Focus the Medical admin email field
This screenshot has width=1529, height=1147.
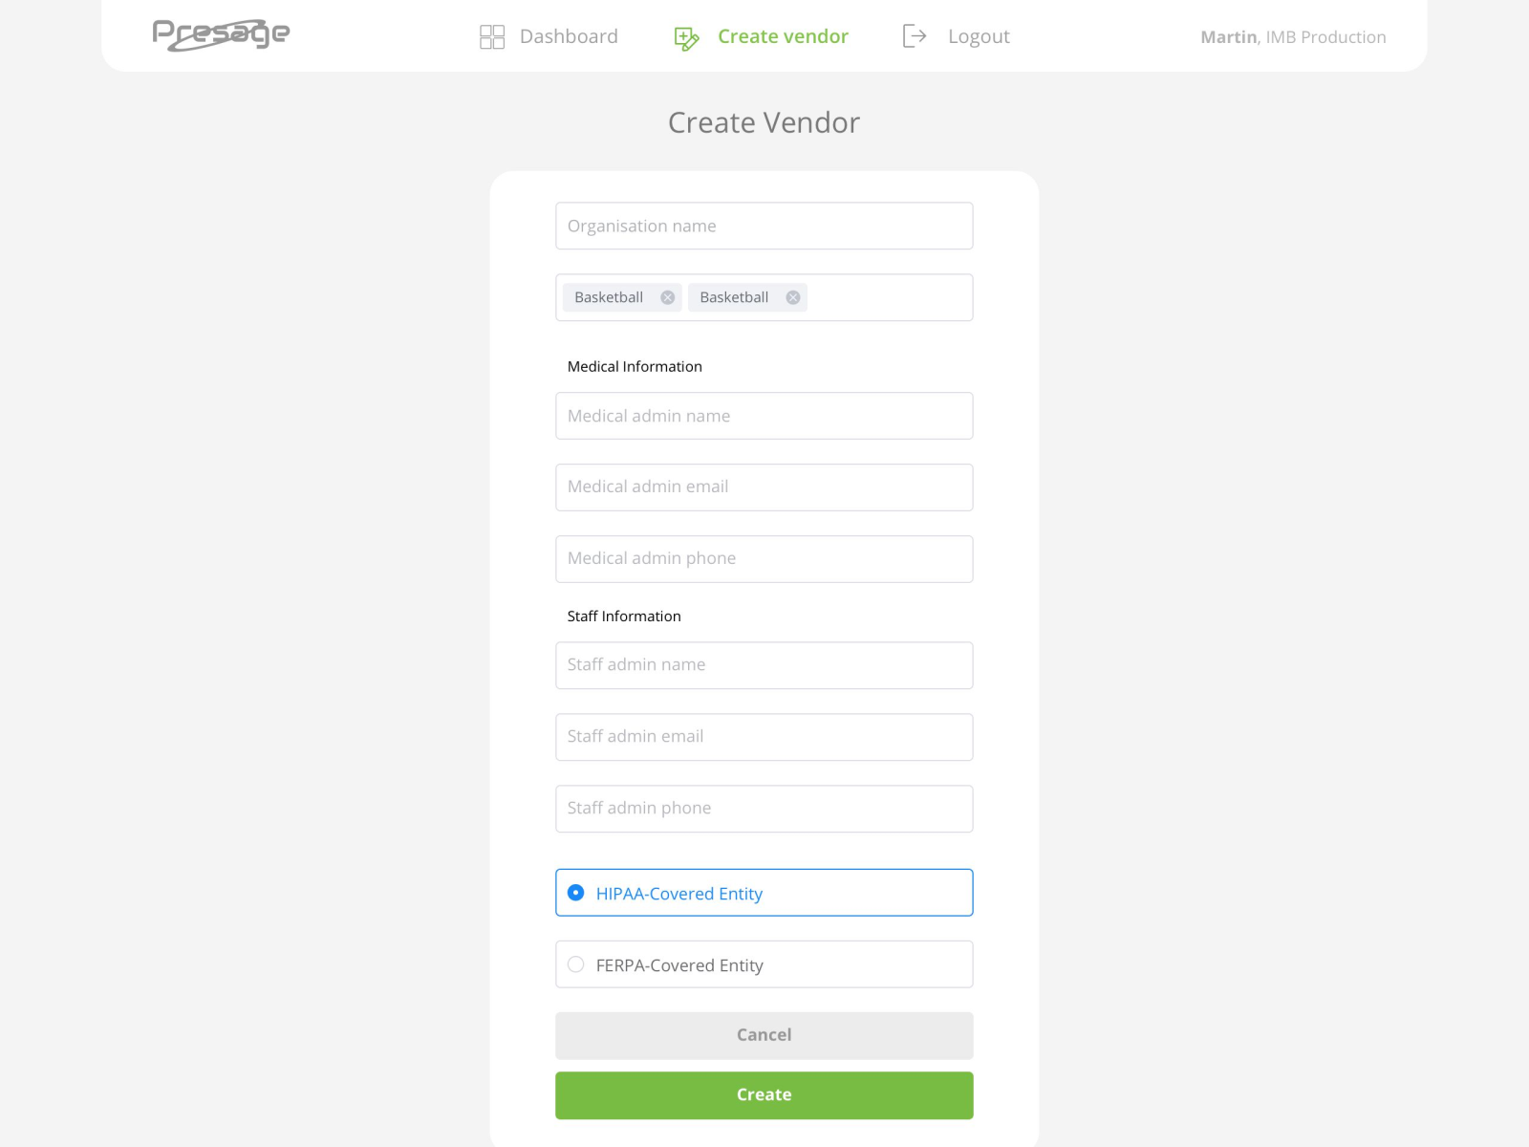click(x=764, y=487)
